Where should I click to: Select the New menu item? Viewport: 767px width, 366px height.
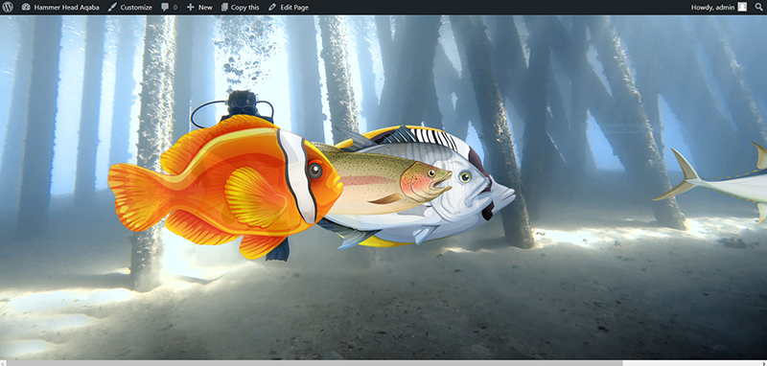coord(205,8)
